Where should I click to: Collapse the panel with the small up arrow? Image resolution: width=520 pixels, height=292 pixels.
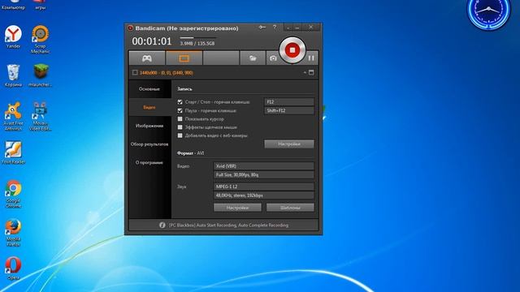tap(305, 72)
